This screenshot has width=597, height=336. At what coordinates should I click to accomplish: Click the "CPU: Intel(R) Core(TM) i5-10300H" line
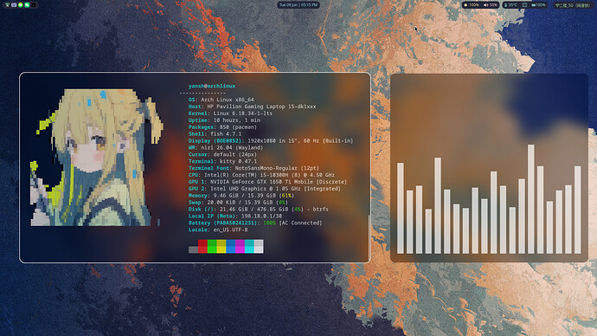tap(261, 175)
